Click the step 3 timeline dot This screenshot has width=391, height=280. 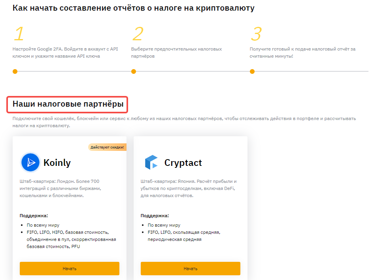(252, 71)
